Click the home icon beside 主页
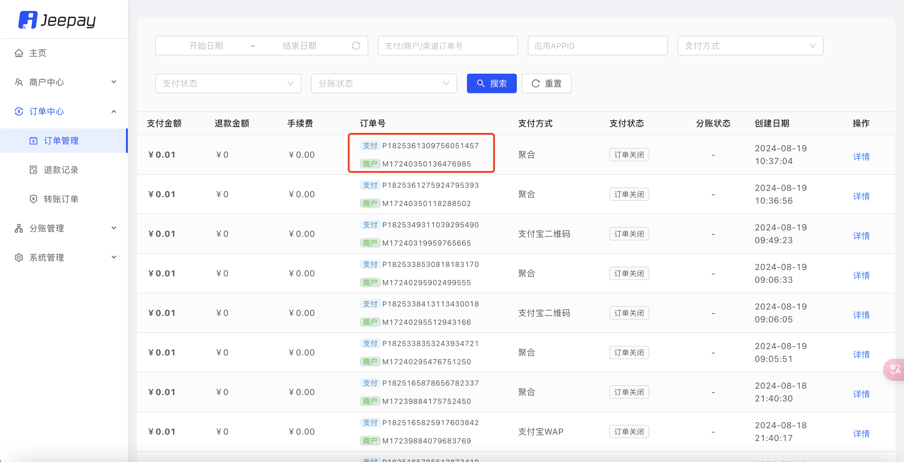This screenshot has height=462, width=904. tap(19, 53)
